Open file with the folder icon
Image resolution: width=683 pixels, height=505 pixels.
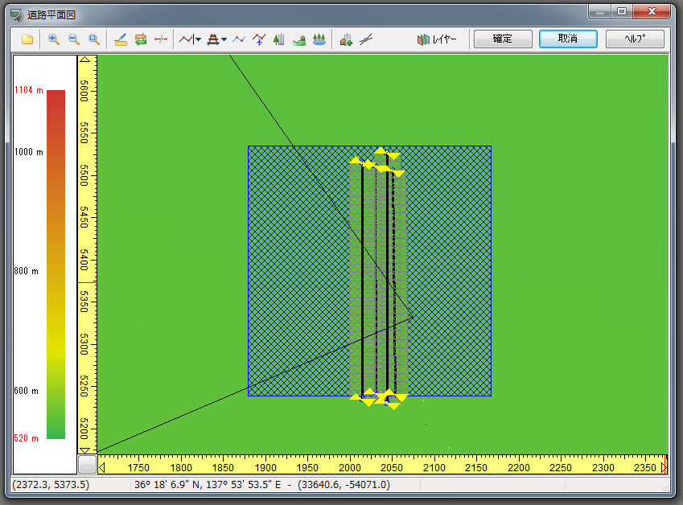click(27, 39)
